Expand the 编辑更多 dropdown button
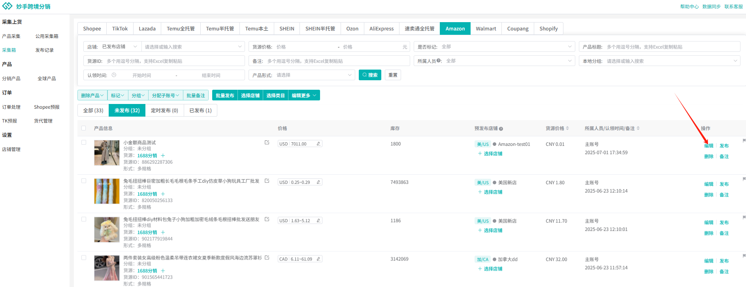The image size is (746, 287). tap(304, 96)
